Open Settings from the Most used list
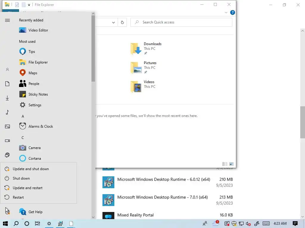The image size is (305, 228). [30, 105]
